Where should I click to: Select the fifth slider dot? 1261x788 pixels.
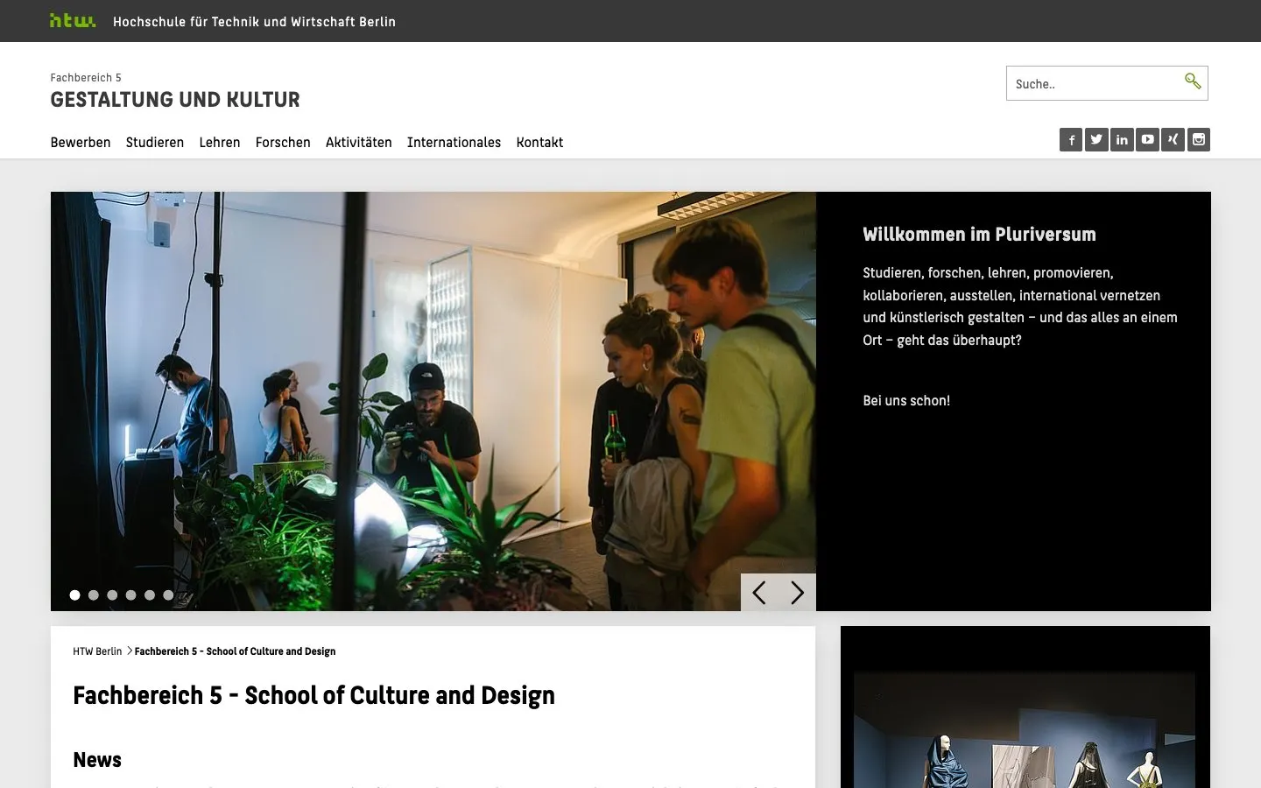coord(150,595)
